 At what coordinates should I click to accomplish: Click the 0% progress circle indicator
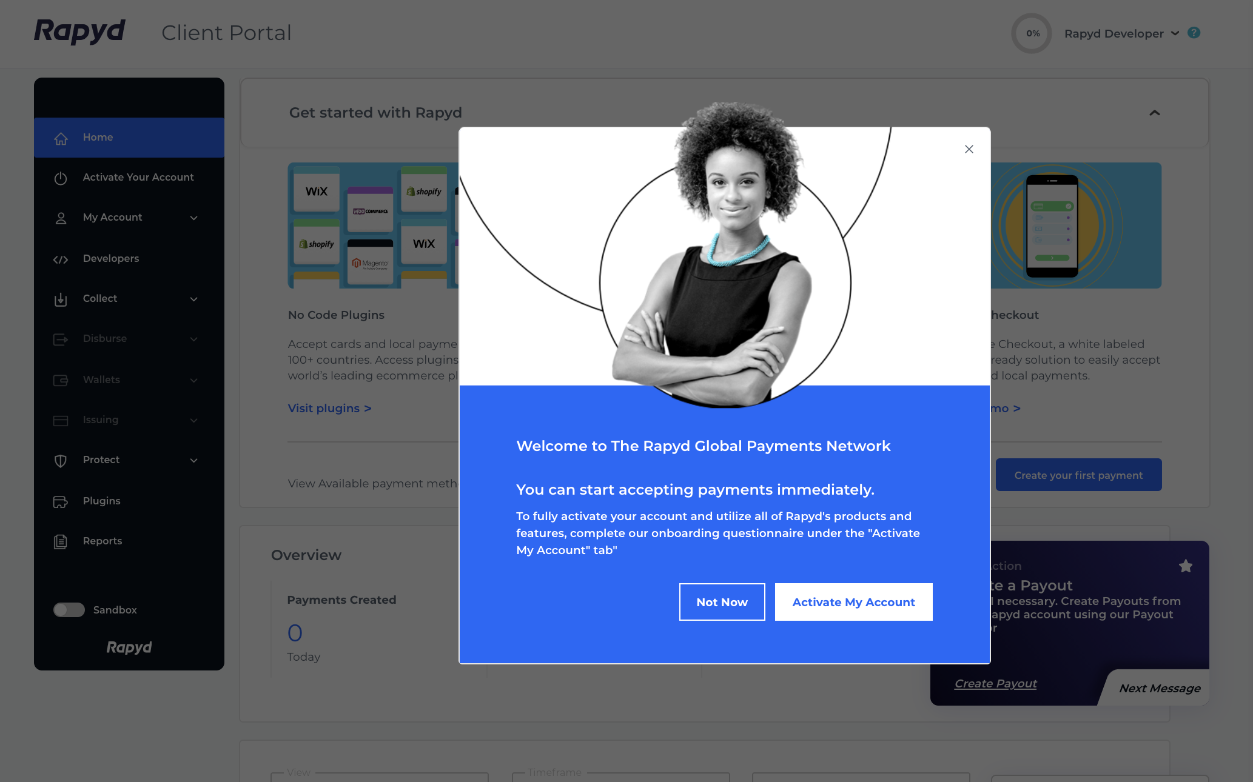[x=1032, y=34]
